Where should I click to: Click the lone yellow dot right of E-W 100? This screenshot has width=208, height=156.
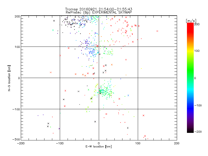141,69
